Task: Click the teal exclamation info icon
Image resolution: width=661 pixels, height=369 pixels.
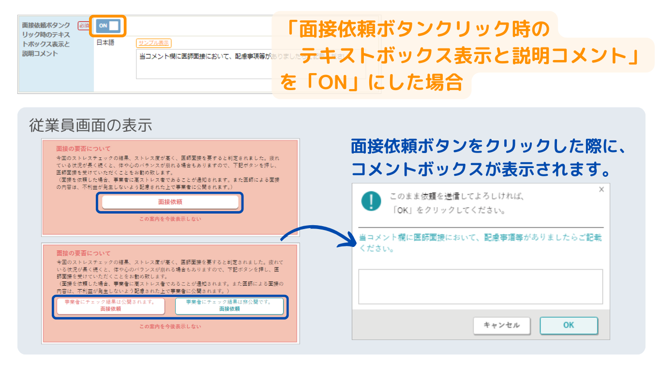Action: (x=371, y=200)
